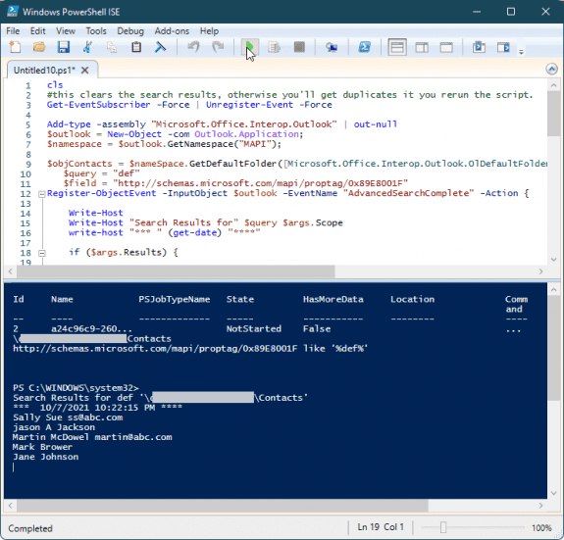Click console line Martin McDowel martin@abc.com
Image resolution: width=564 pixels, height=540 pixels.
(92, 437)
